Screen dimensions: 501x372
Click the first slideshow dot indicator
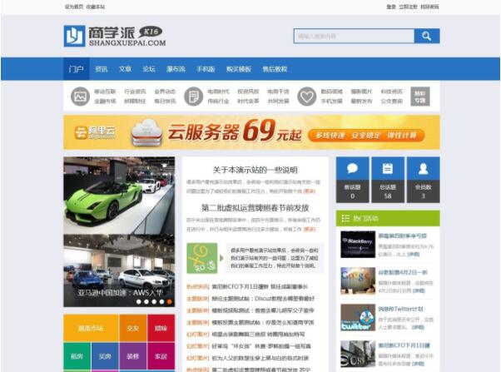click(139, 301)
